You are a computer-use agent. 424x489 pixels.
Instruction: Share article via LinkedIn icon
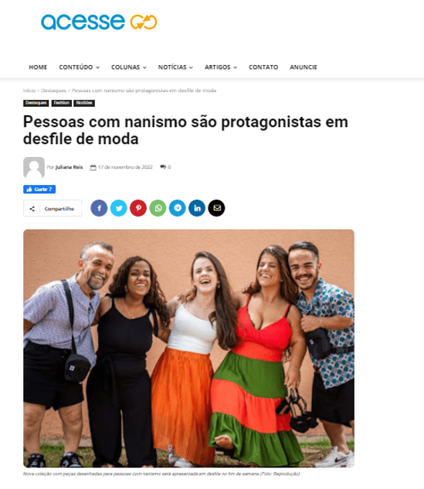coord(197,208)
